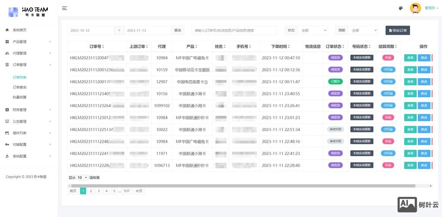Click the 查询 search button

178,30
